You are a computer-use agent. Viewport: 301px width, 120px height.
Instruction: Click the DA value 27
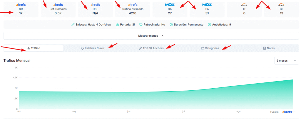(x=170, y=13)
